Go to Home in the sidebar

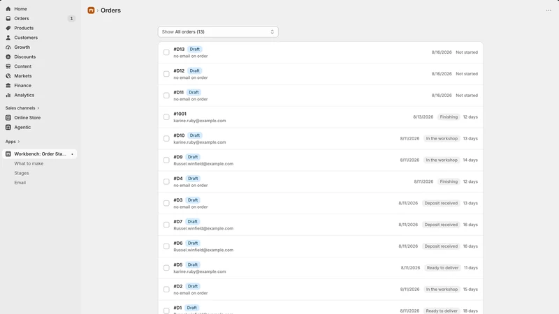click(x=21, y=8)
